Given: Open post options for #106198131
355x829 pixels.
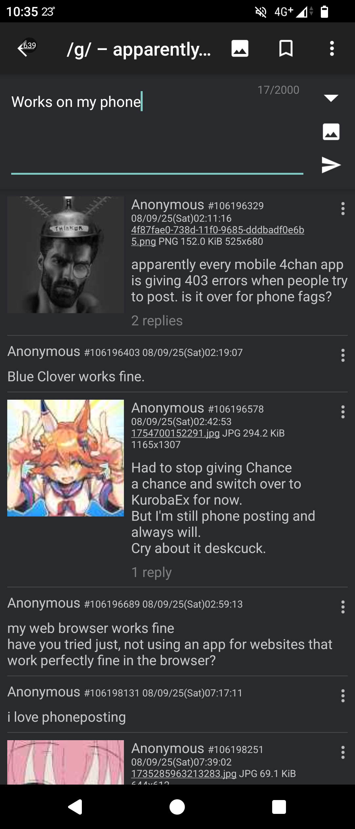Looking at the screenshot, I should point(343,696).
